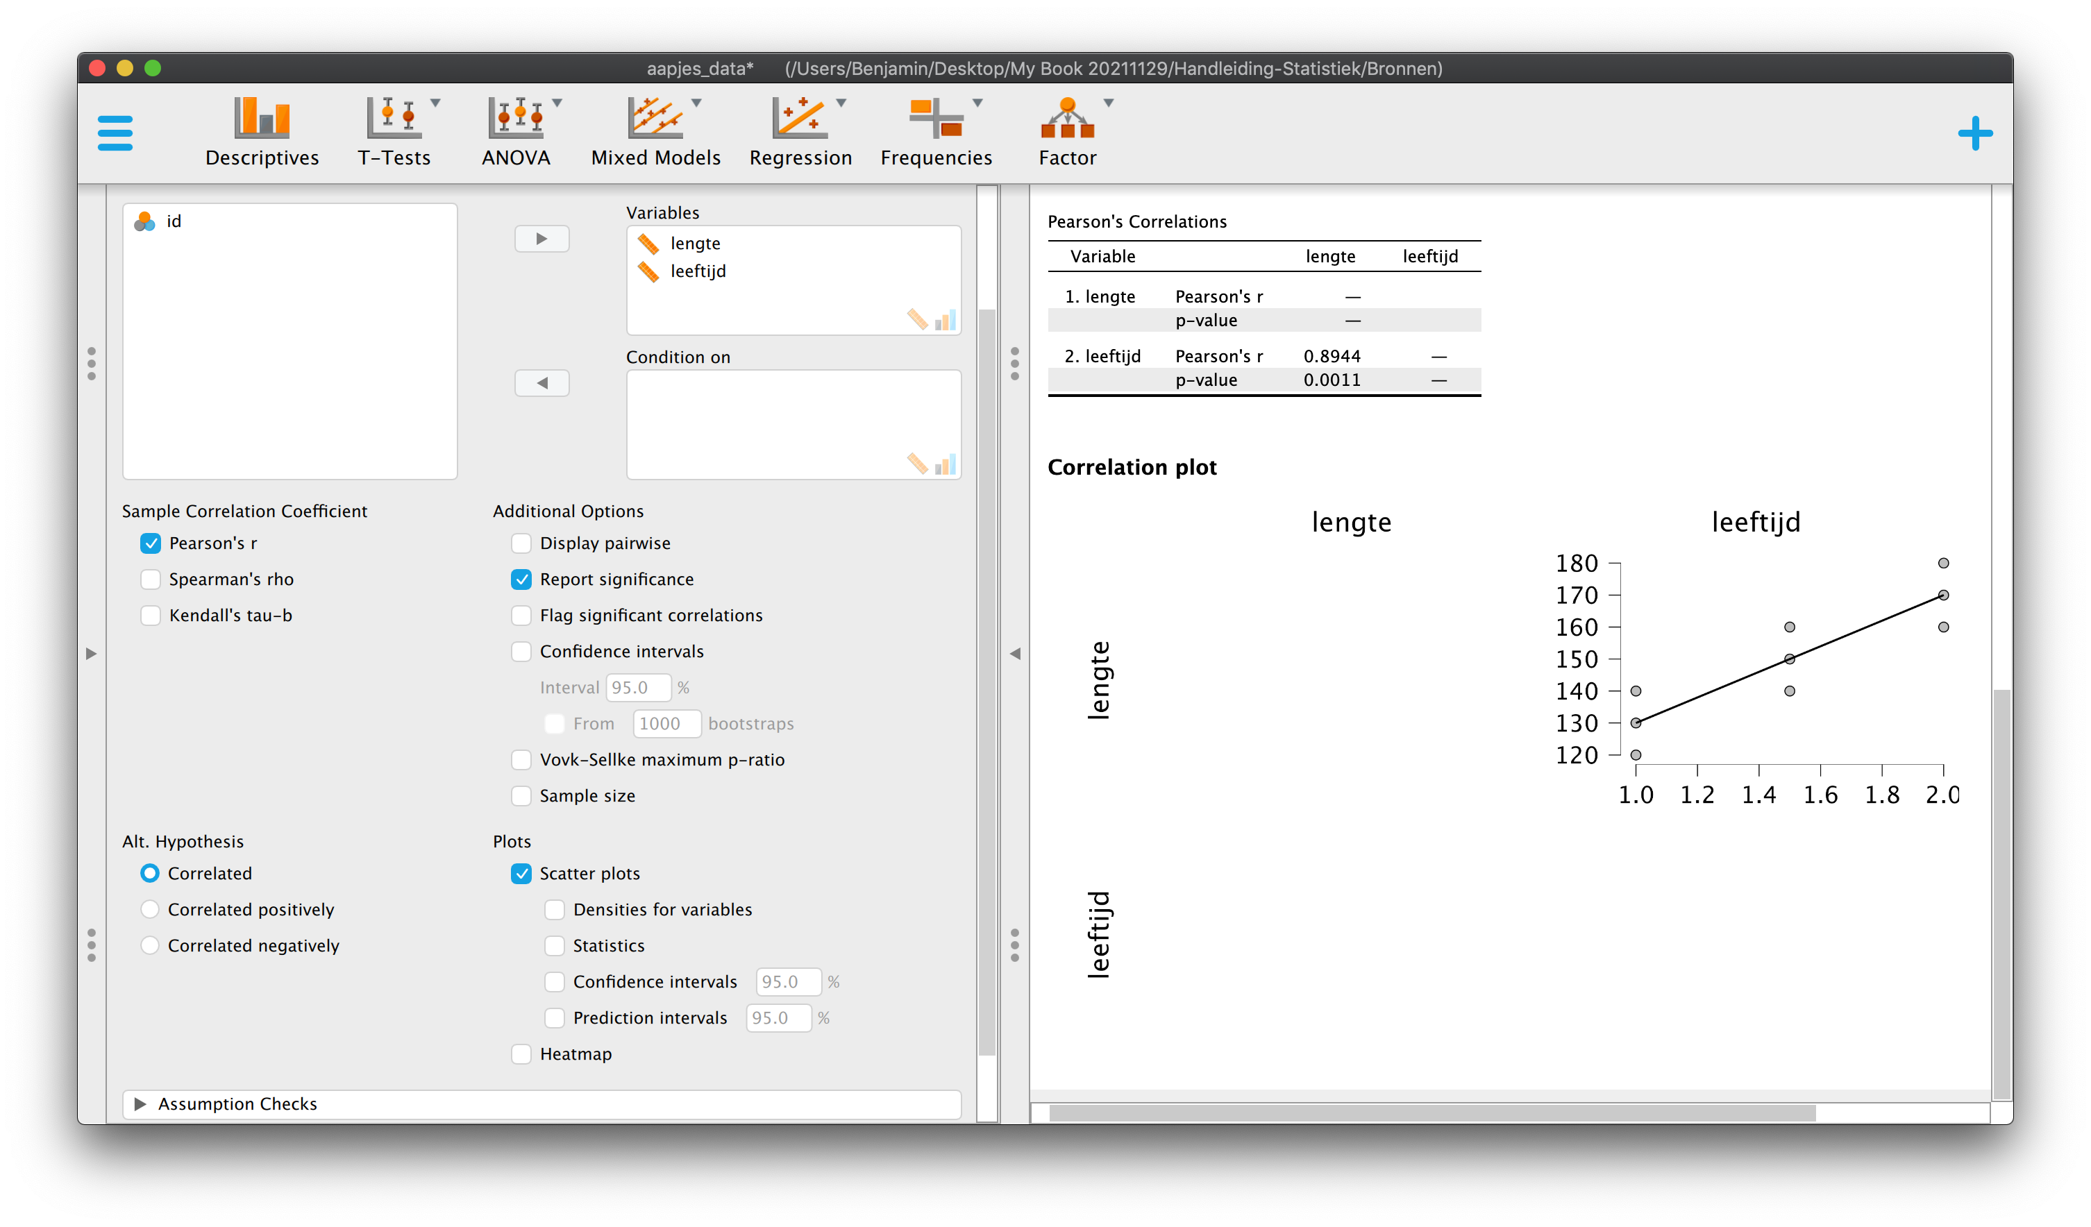Click the lower drag-handle dots left of the options panel
Image resolution: width=2091 pixels, height=1227 pixels.
point(91,946)
